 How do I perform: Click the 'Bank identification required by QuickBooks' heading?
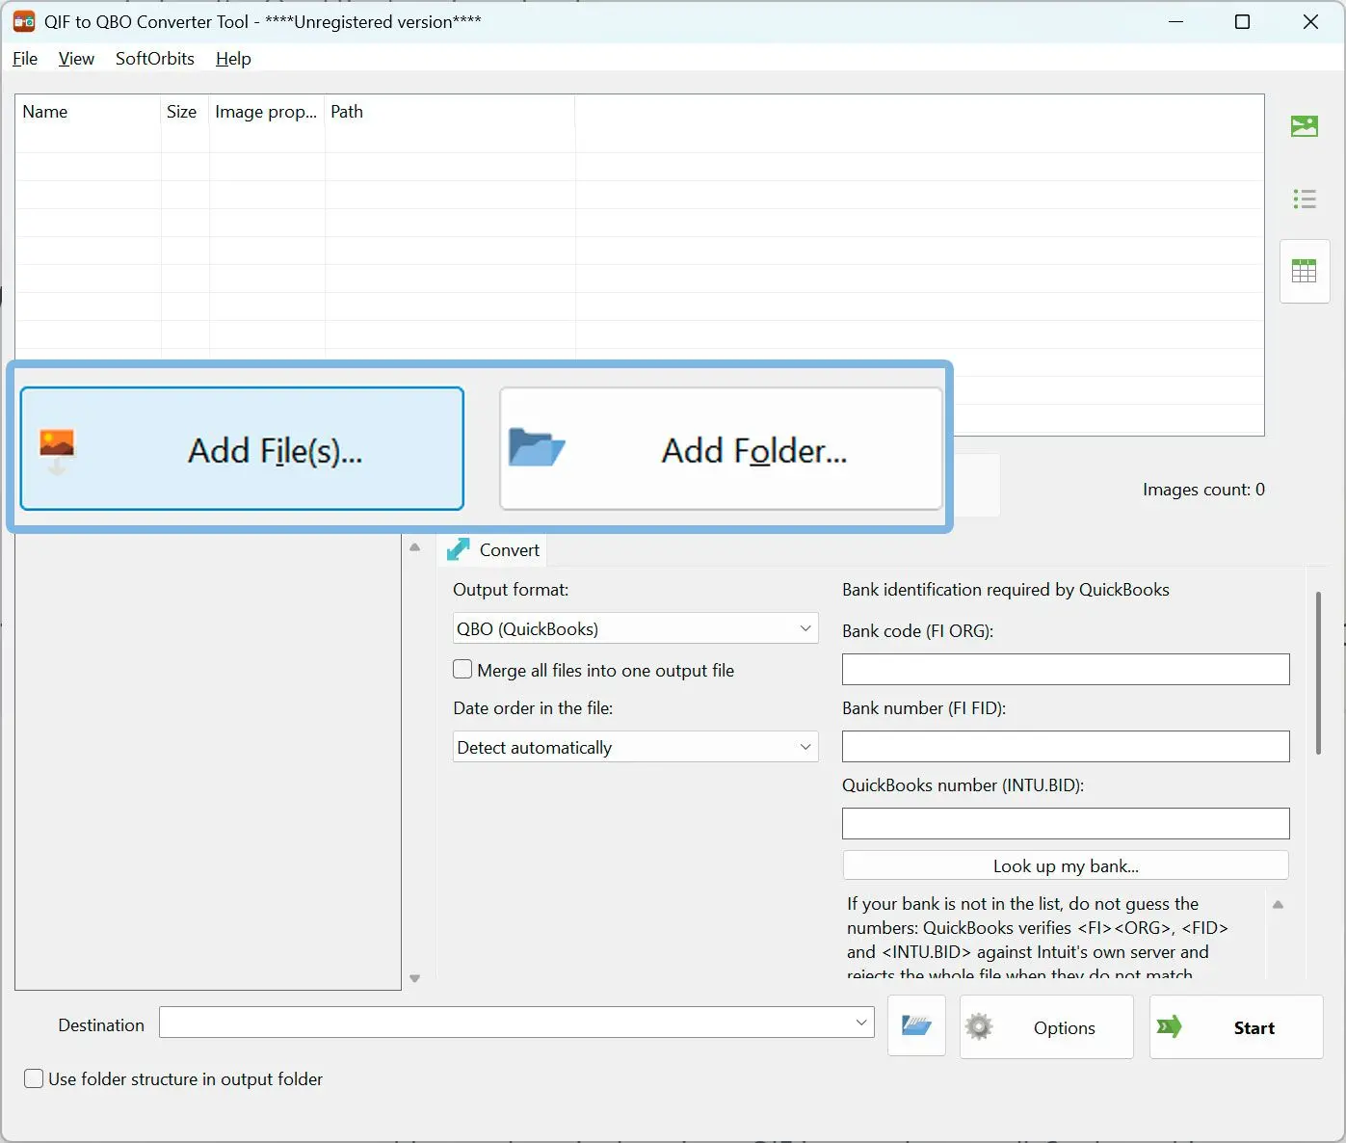pos(1006,590)
